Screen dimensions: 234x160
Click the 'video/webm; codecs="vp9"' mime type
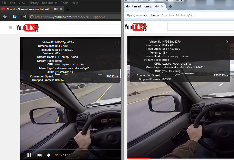pyautogui.click(x=72, y=68)
